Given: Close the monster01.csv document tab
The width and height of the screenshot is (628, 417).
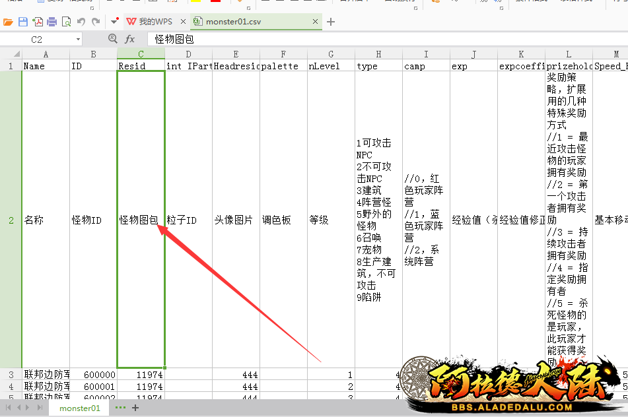Looking at the screenshot, I should pyautogui.click(x=315, y=22).
